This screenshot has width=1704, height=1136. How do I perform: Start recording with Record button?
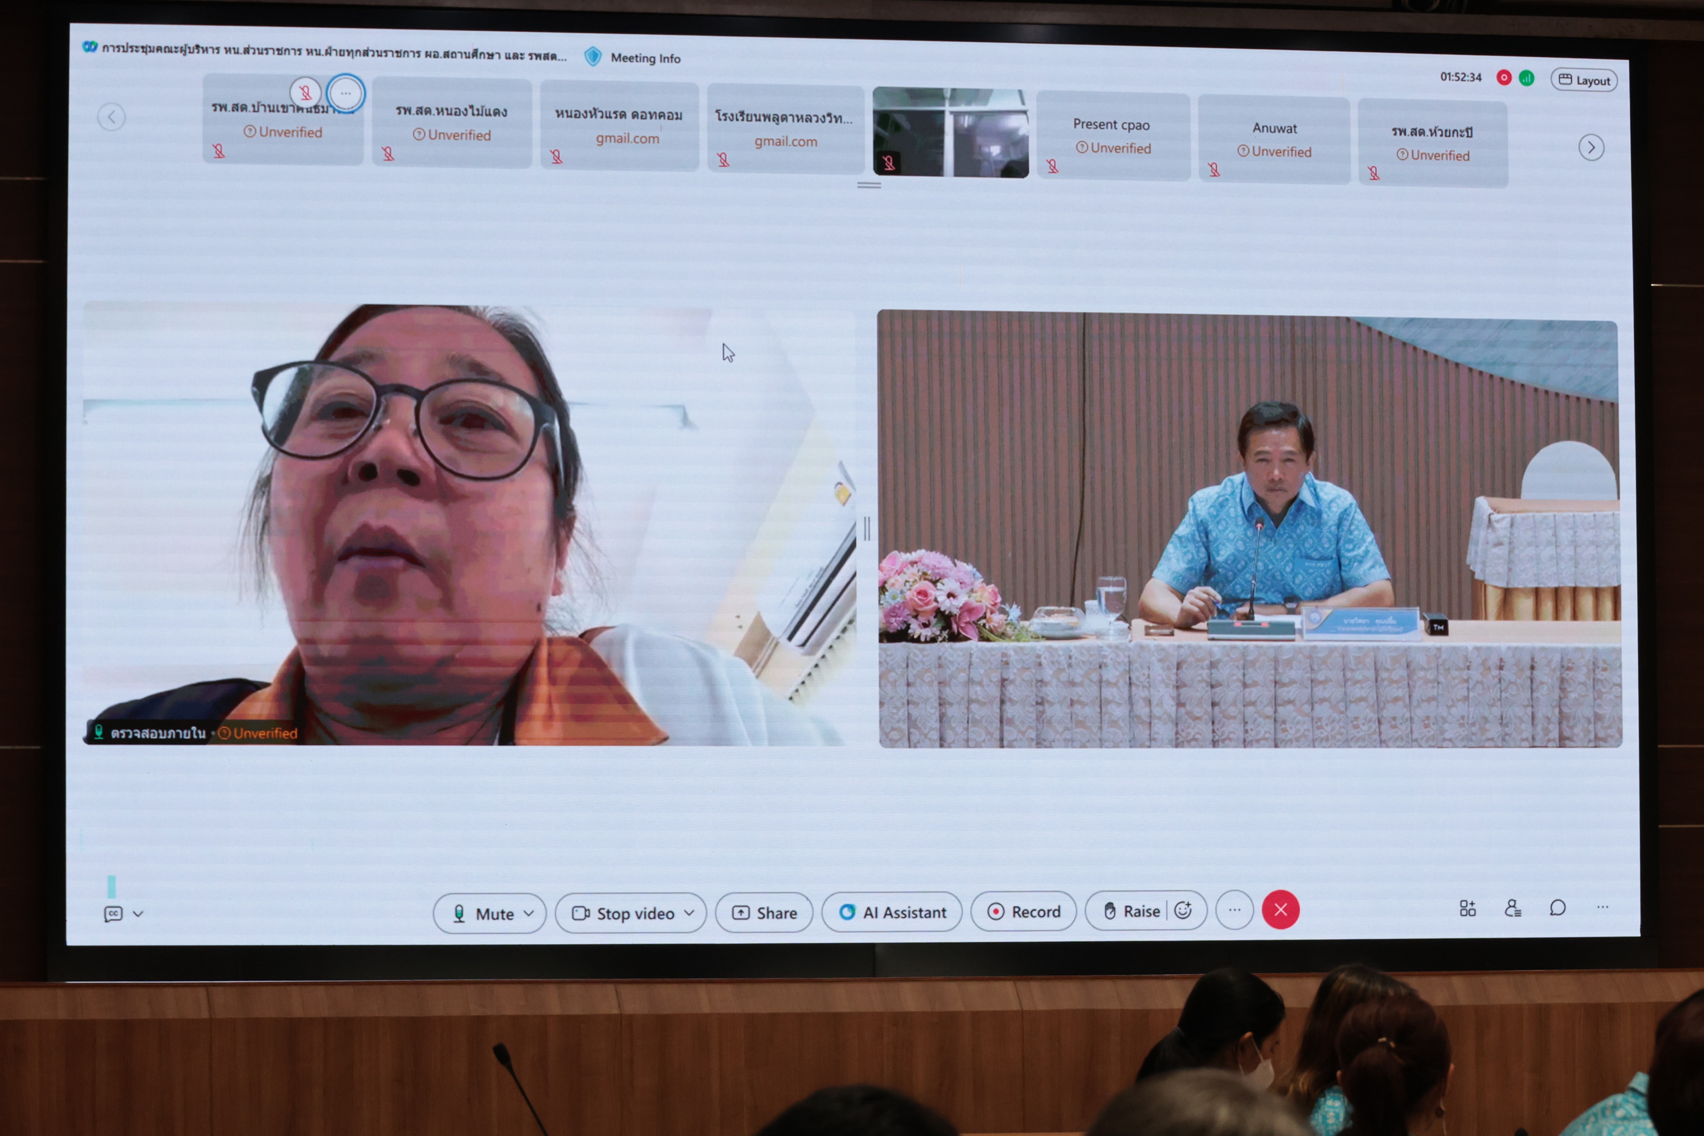(1023, 911)
